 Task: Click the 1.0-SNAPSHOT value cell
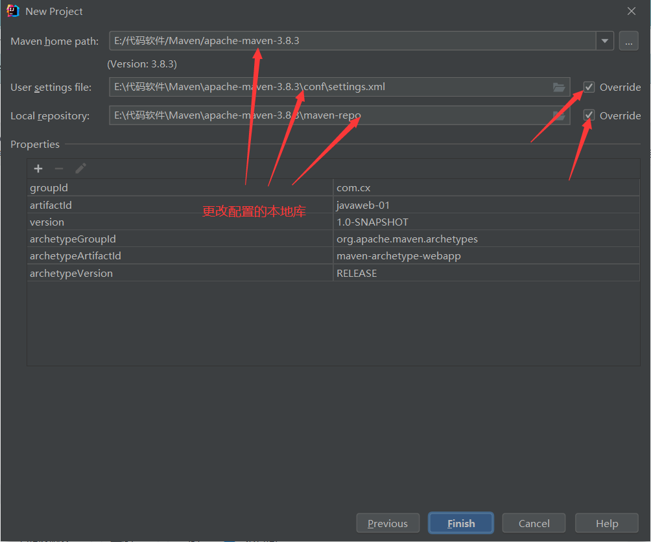pos(486,222)
